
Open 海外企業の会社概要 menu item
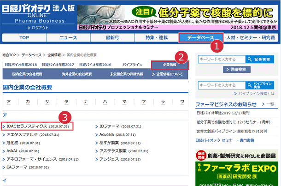coord(77,74)
